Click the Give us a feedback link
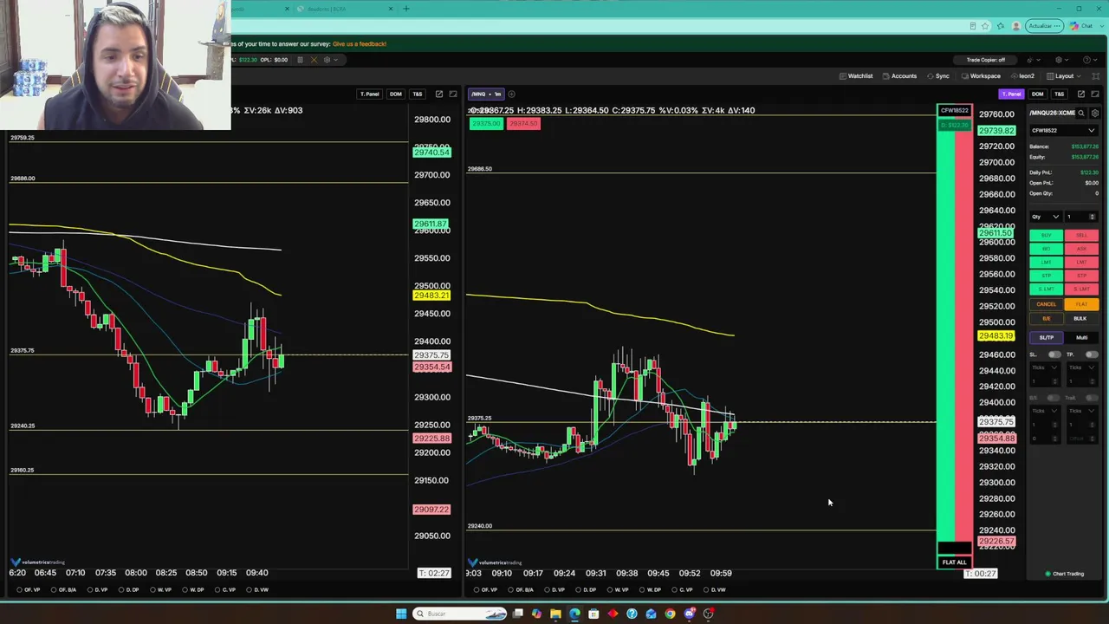 pyautogui.click(x=360, y=44)
